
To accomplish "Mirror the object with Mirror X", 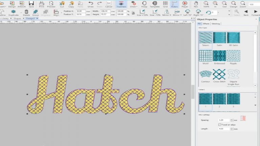I will (167, 13).
